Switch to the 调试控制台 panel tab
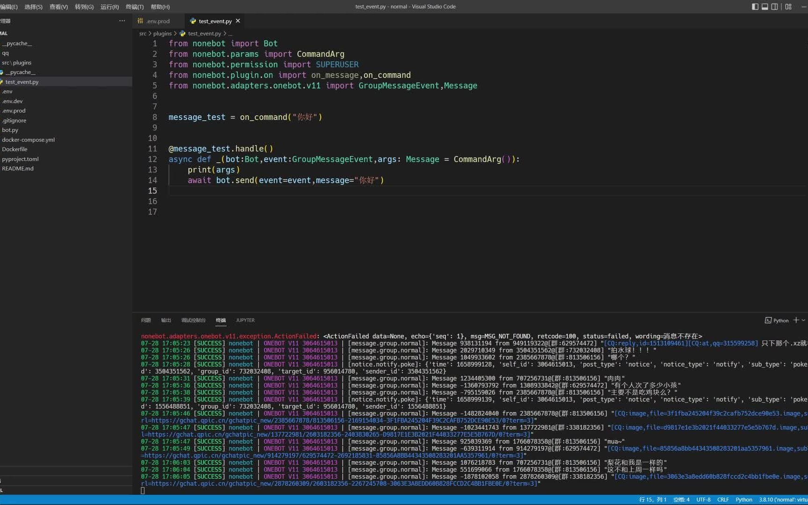The height and width of the screenshot is (505, 808). [x=193, y=320]
